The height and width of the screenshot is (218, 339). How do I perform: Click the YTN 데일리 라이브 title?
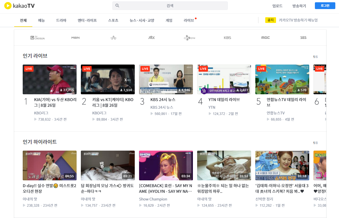(x=224, y=99)
